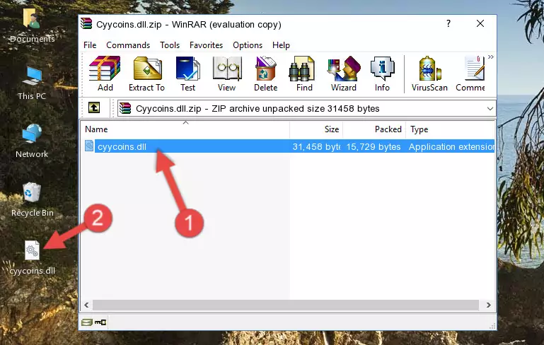Click the 15,729 bytes packed value

click(374, 146)
